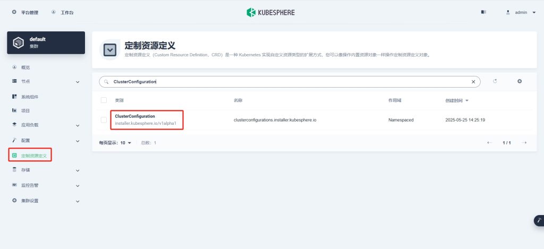This screenshot has height=249, width=544.
Task: Click the nodes icon beside 节点
Action: tap(14, 81)
